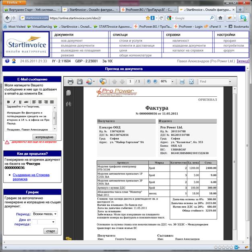Reload the page with refresh icon
Screen dimensions: 252x252
[161, 18]
